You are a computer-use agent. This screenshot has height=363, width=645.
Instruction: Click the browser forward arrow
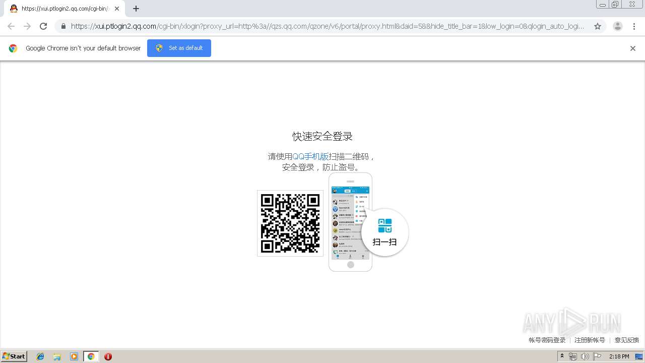click(27, 26)
